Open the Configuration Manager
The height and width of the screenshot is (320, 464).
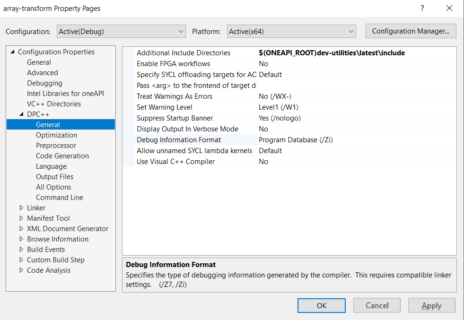tap(410, 31)
